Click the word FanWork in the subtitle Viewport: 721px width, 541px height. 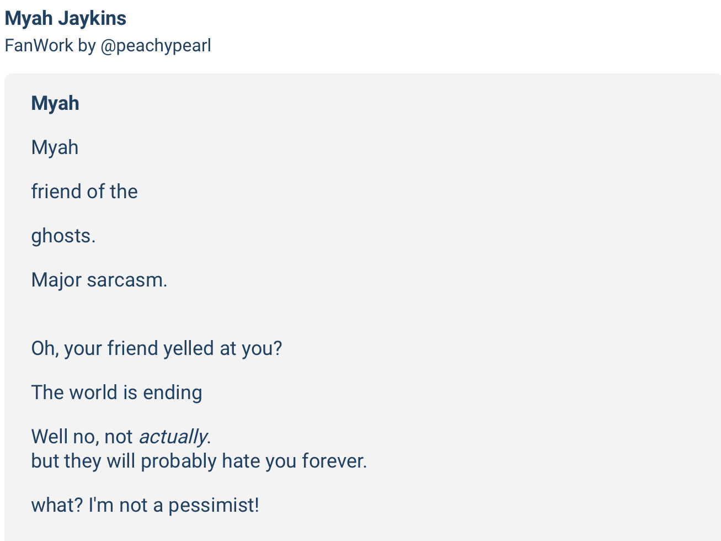pos(39,45)
